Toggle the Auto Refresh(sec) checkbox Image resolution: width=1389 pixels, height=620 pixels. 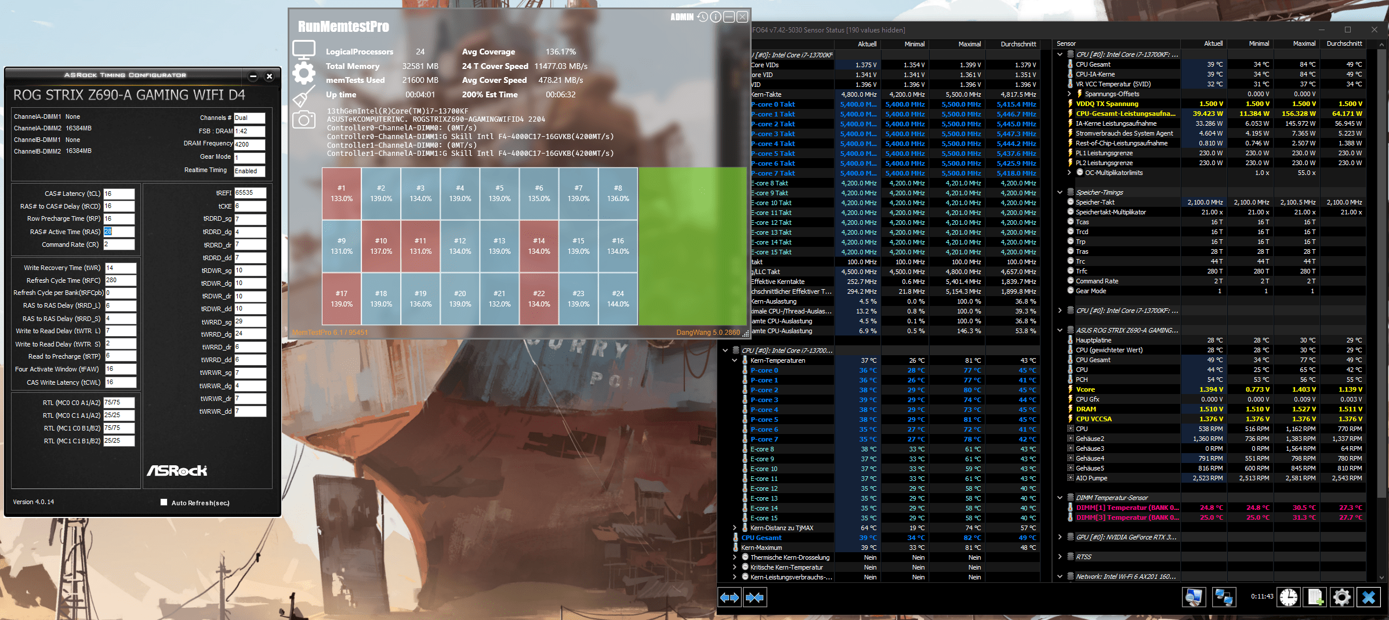pos(164,502)
